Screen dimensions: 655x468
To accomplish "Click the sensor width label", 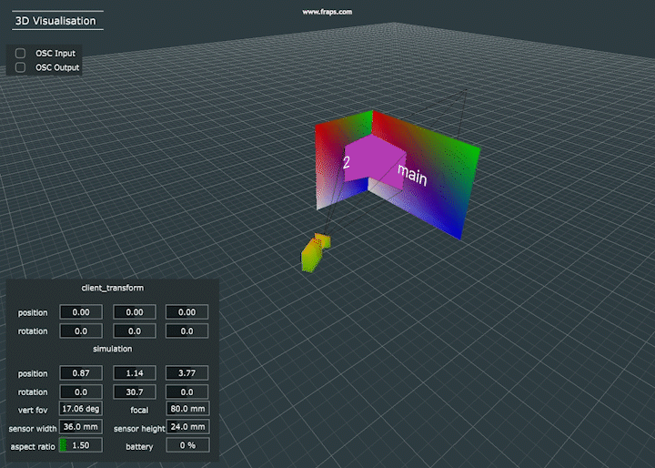I will coord(33,429).
